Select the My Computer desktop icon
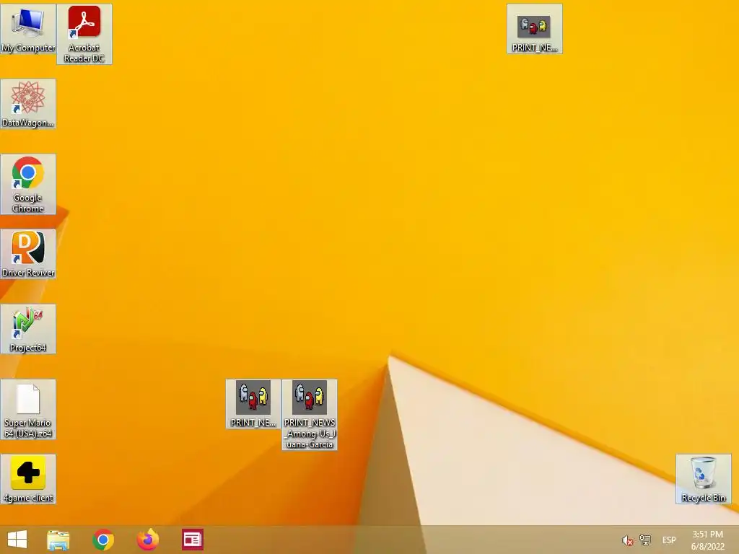Viewport: 739px width, 554px height. pyautogui.click(x=28, y=29)
